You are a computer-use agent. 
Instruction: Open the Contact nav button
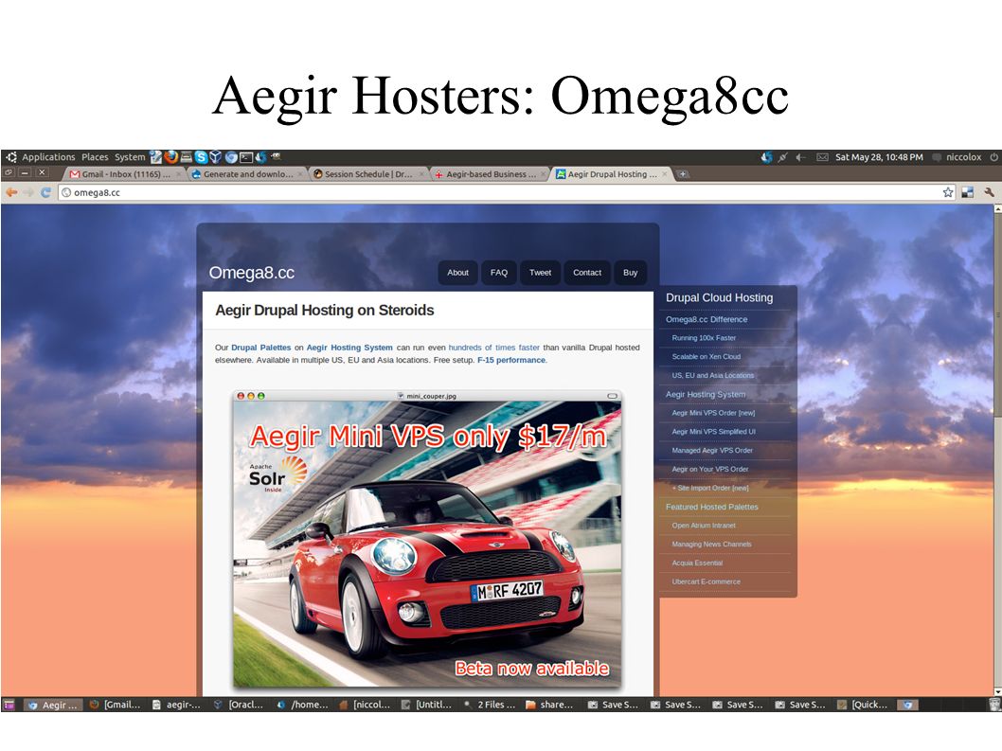(x=586, y=273)
